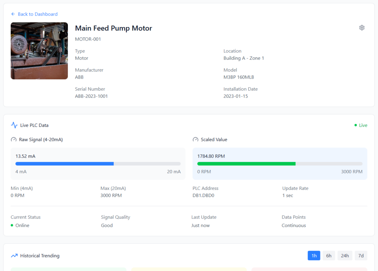Click the 13.52 mA raw reading
This screenshot has height=271, width=378.
coord(25,156)
